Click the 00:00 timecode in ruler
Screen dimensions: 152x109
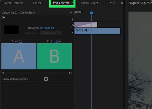pos(79,12)
